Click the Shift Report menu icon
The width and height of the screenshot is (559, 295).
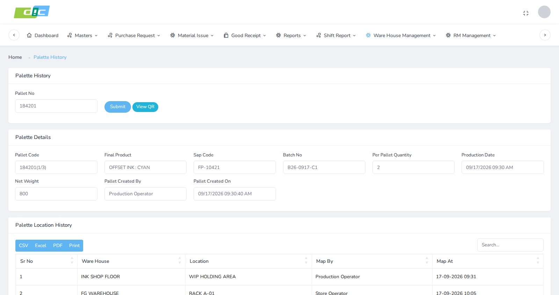319,35
